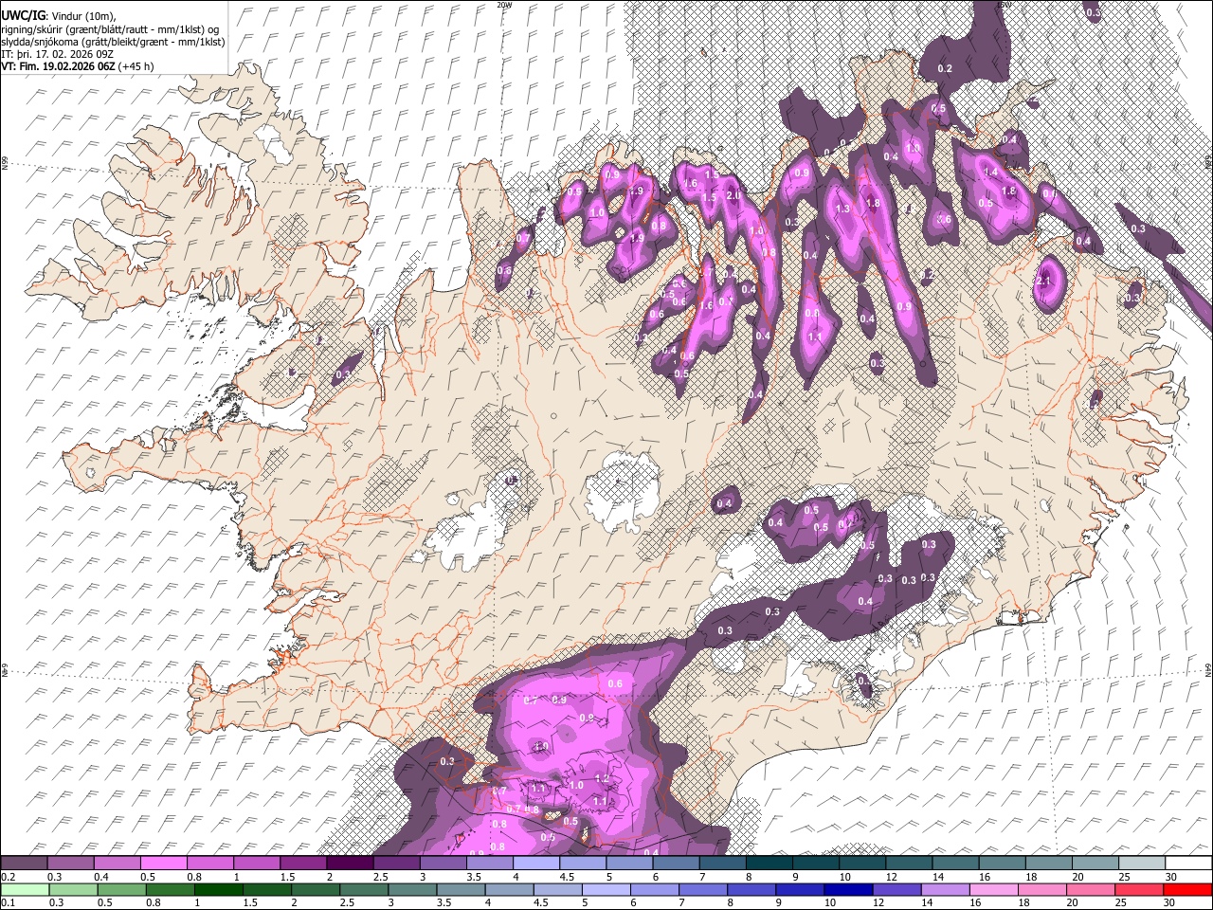
Task: Click upper legend swatch at 16
Action: 1002,864
